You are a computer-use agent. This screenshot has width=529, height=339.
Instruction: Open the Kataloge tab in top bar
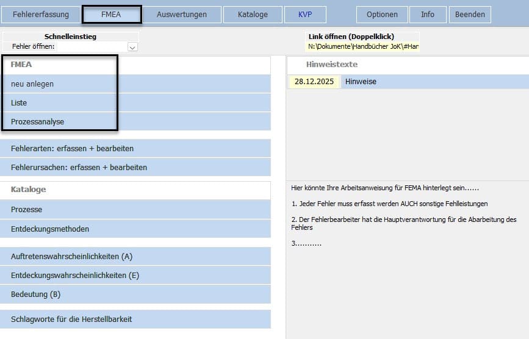tap(253, 15)
